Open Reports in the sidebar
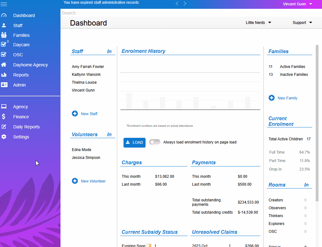Screen dimensions: 322x247 coord(21,75)
